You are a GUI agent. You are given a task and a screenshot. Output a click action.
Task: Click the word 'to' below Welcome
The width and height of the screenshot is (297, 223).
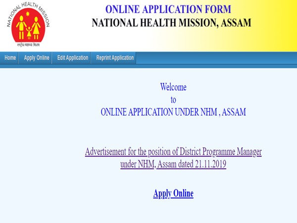[x=173, y=100]
